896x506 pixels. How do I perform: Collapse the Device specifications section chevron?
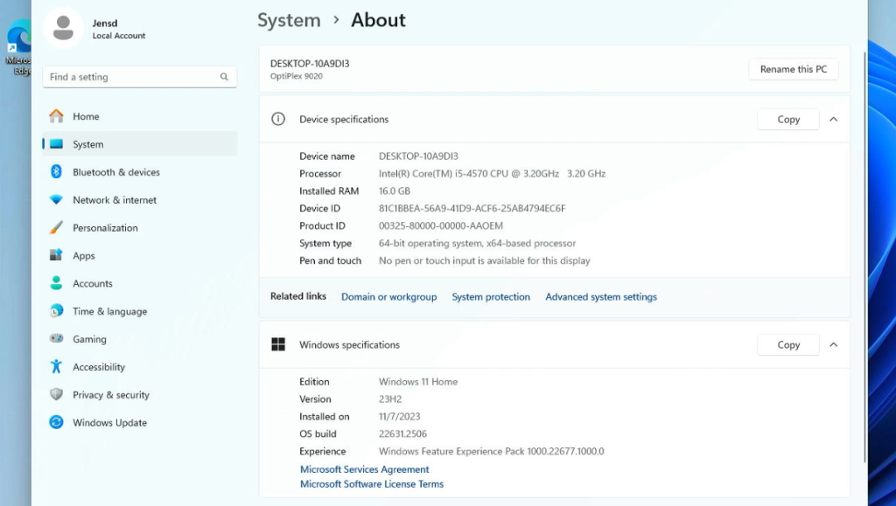tap(834, 119)
